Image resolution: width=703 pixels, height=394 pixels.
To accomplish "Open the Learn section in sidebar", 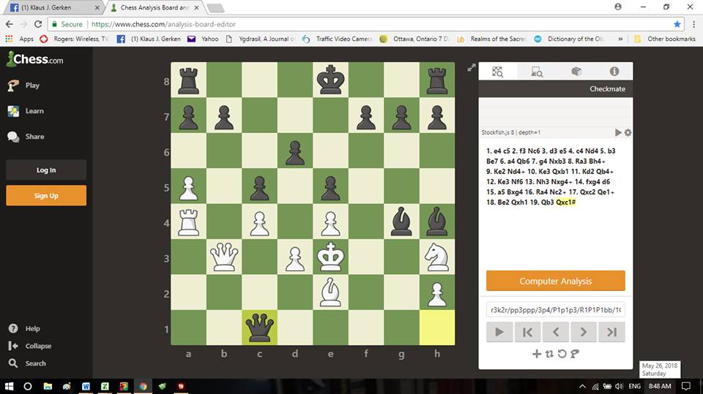I will 34,111.
